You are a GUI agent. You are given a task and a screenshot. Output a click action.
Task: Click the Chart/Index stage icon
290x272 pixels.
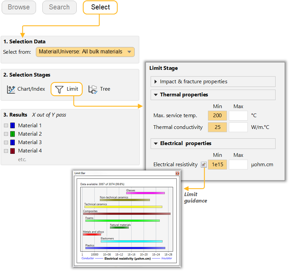coord(11,89)
